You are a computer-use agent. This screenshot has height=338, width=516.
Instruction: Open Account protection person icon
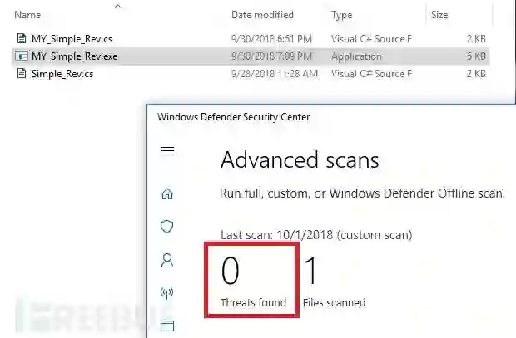coord(167,259)
